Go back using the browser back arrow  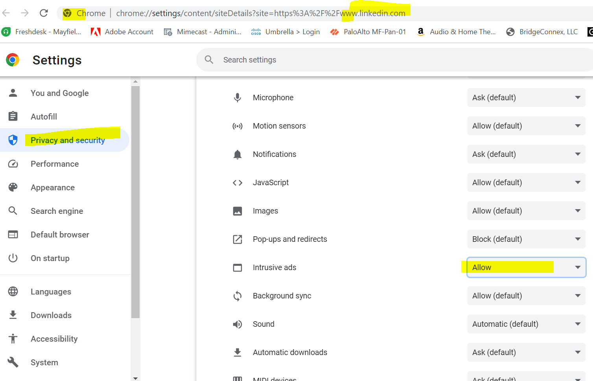click(6, 13)
